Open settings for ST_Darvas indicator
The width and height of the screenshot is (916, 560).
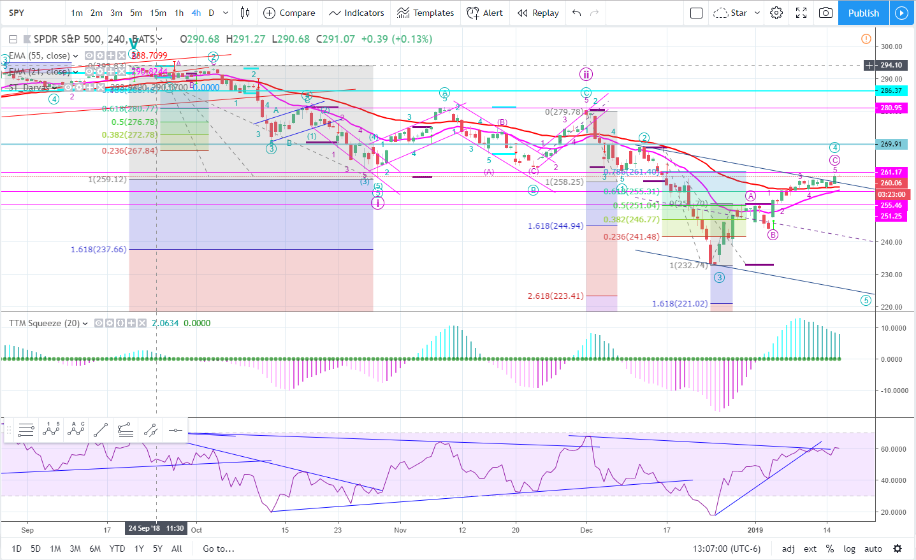tap(79, 87)
